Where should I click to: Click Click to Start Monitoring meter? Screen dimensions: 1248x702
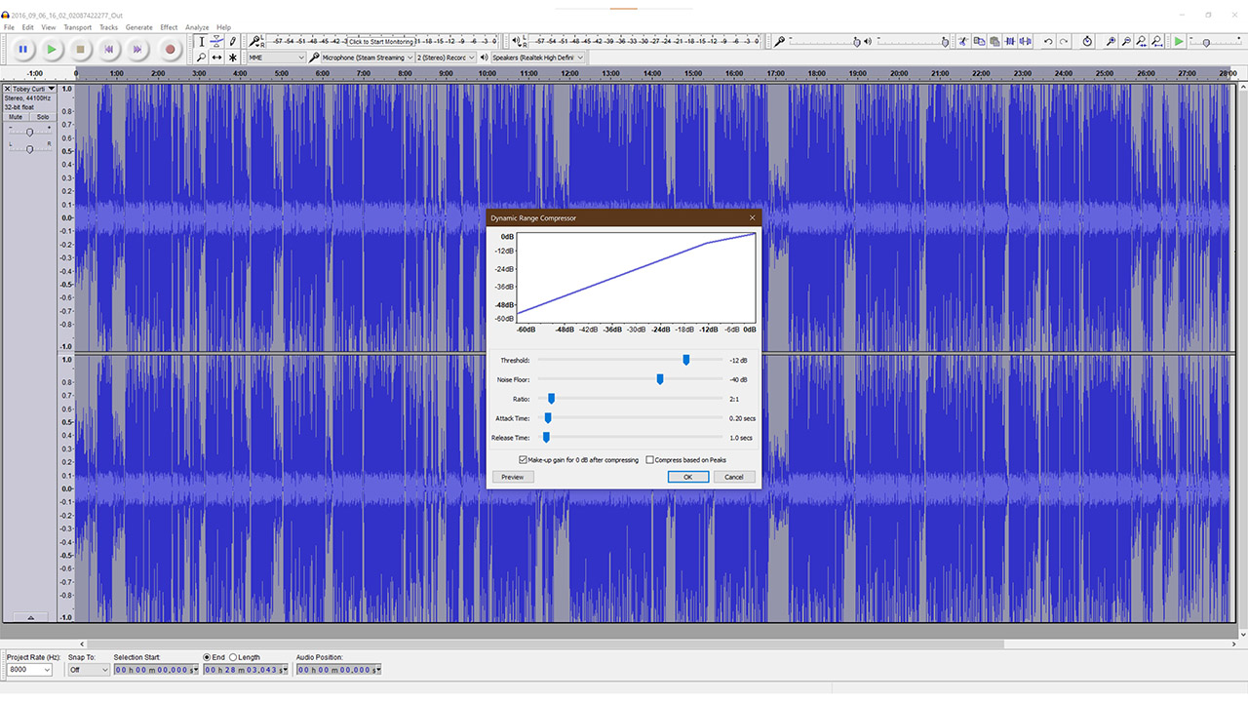tap(380, 42)
